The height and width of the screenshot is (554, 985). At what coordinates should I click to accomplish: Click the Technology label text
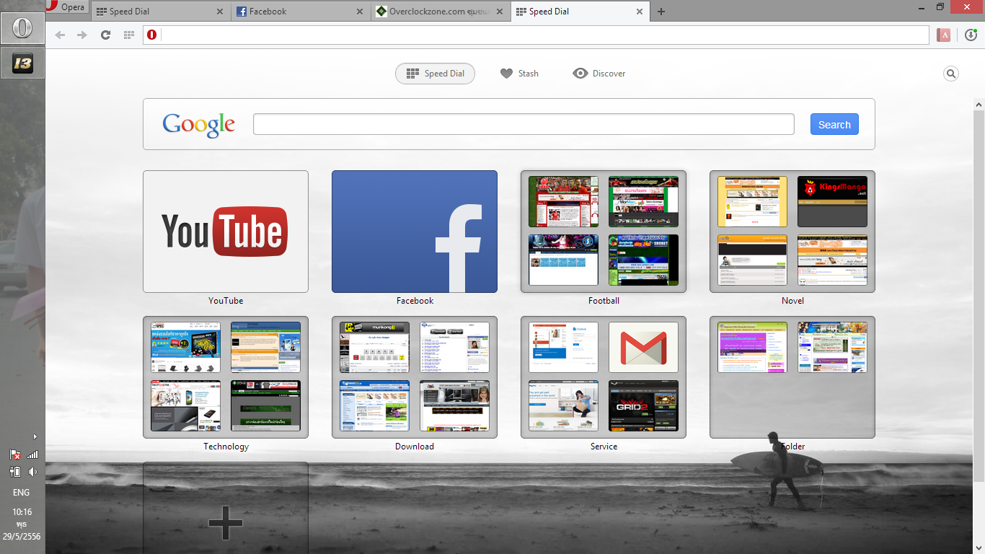pos(226,447)
